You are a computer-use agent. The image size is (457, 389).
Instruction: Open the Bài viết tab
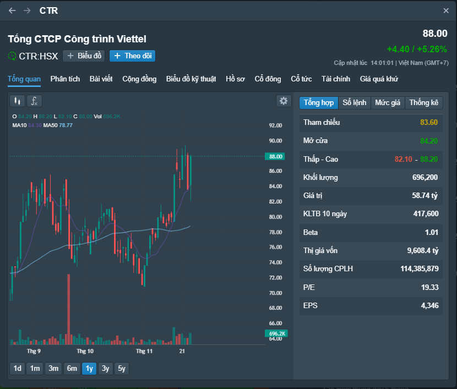pyautogui.click(x=101, y=79)
